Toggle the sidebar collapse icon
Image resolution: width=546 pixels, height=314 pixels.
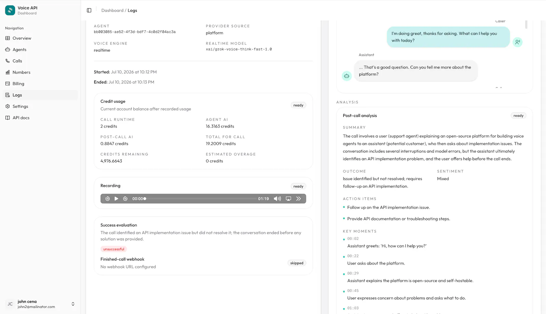coord(89,10)
